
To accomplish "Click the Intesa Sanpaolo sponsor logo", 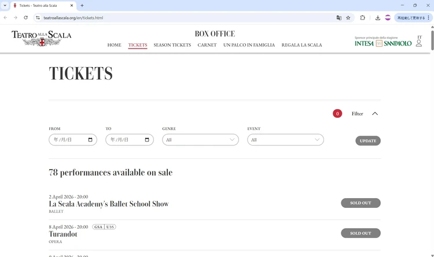I will pyautogui.click(x=383, y=43).
